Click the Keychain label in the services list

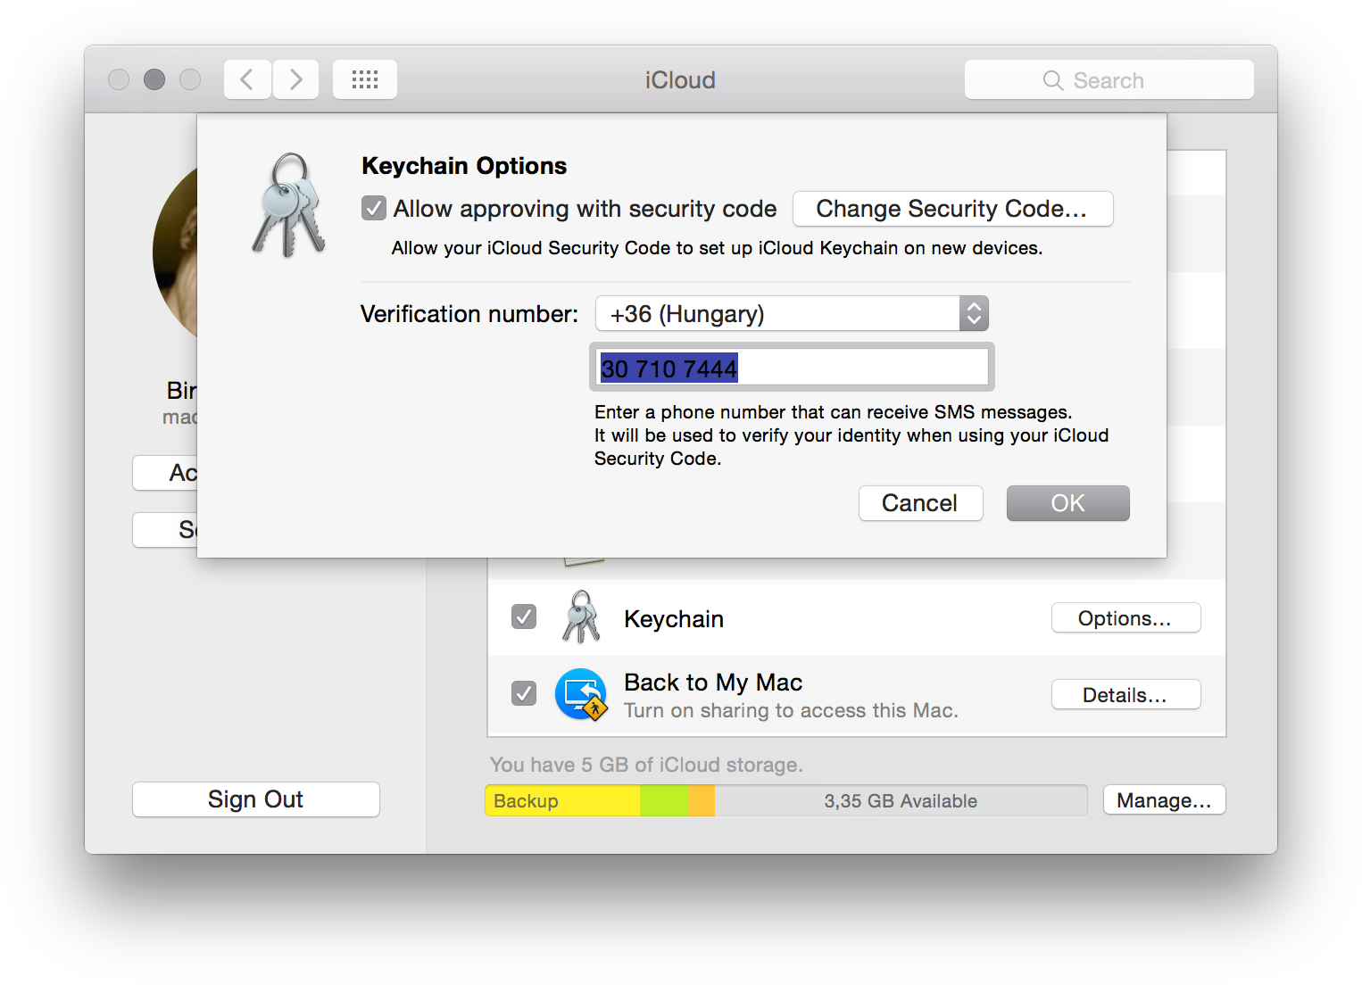674,619
